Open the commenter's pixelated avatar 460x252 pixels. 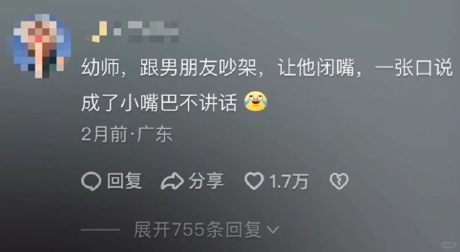43,46
